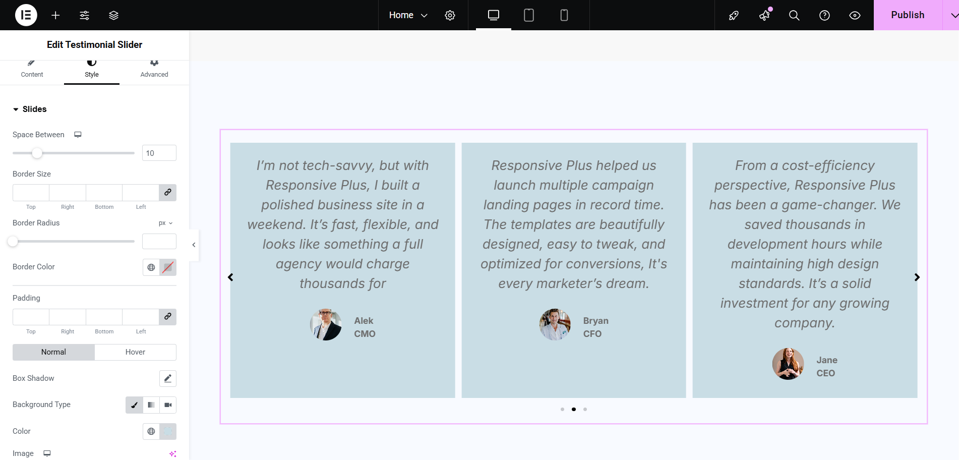Click the Elementor logo icon

click(x=26, y=15)
